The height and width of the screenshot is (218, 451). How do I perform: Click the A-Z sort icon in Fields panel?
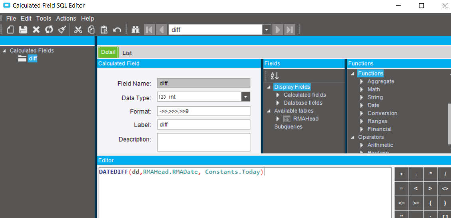coord(275,76)
